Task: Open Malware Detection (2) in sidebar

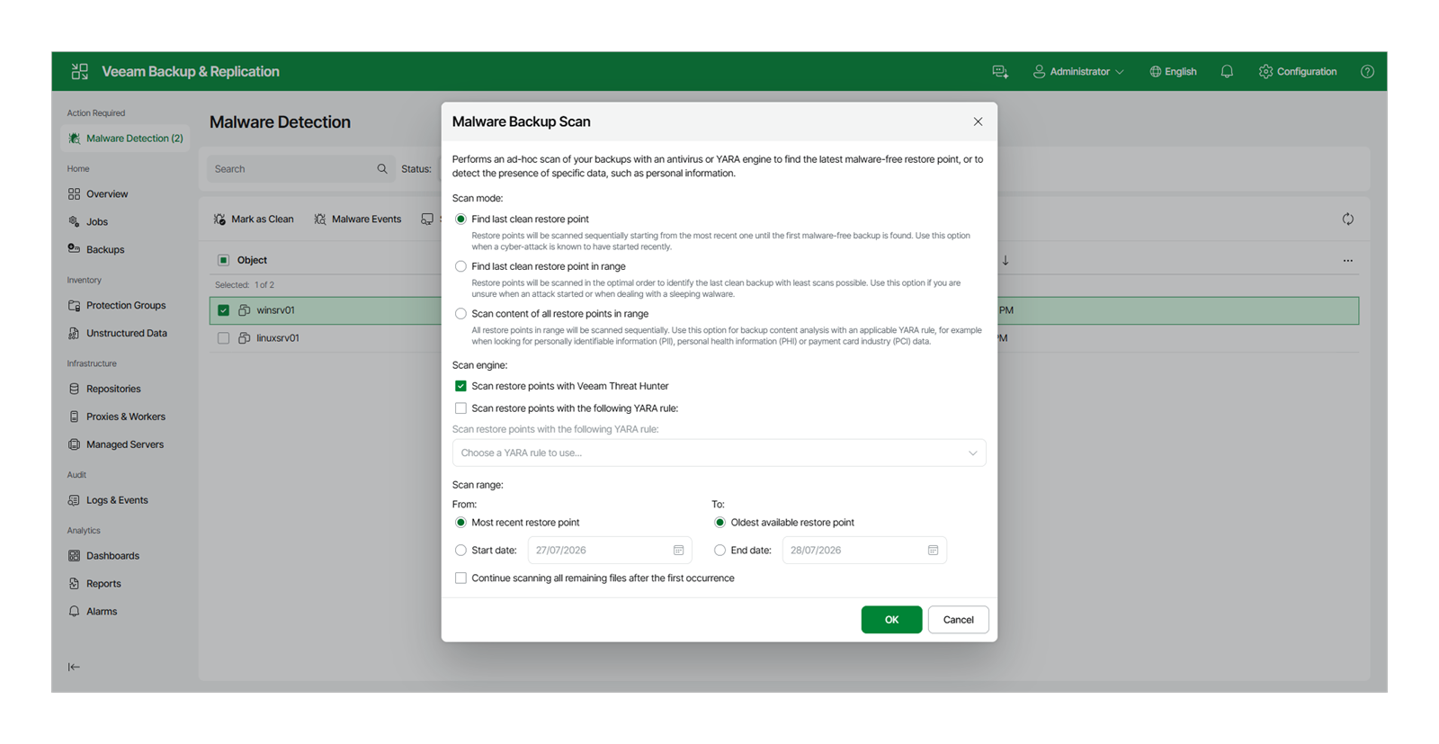Action: tap(125, 139)
